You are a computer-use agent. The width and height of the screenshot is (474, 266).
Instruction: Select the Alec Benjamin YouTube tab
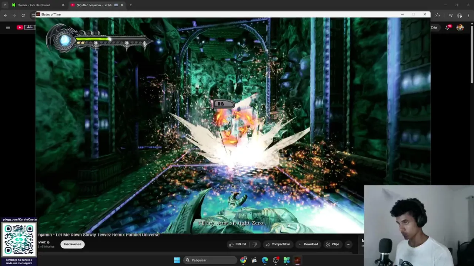click(94, 5)
